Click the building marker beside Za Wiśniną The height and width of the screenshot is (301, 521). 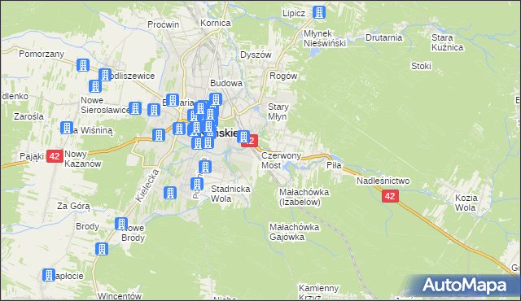[67, 128]
